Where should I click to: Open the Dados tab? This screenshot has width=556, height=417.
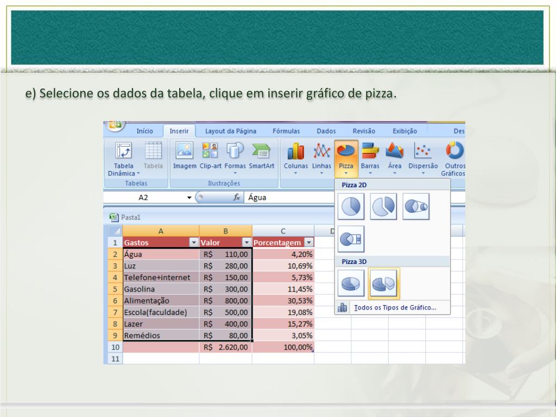tap(326, 131)
